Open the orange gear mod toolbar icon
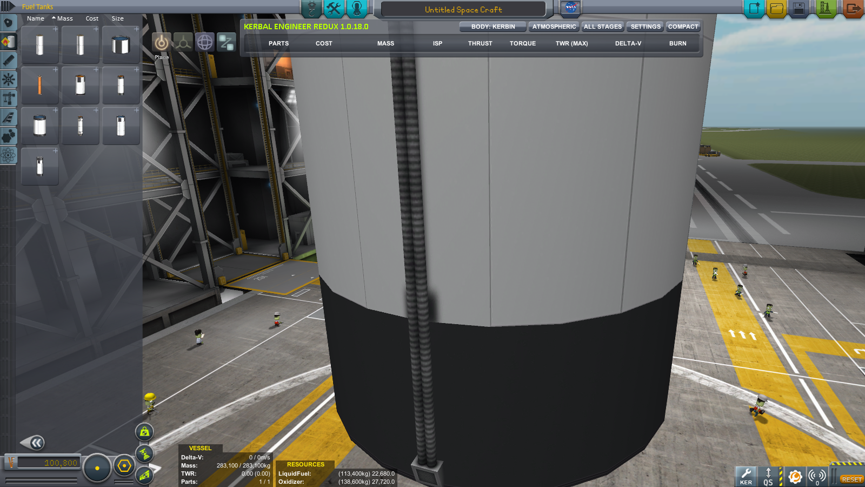Viewport: 865px width, 487px height. pyautogui.click(x=795, y=476)
